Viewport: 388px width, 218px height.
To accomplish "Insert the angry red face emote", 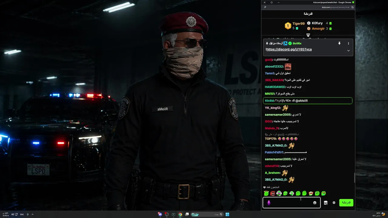I will pos(273,193).
